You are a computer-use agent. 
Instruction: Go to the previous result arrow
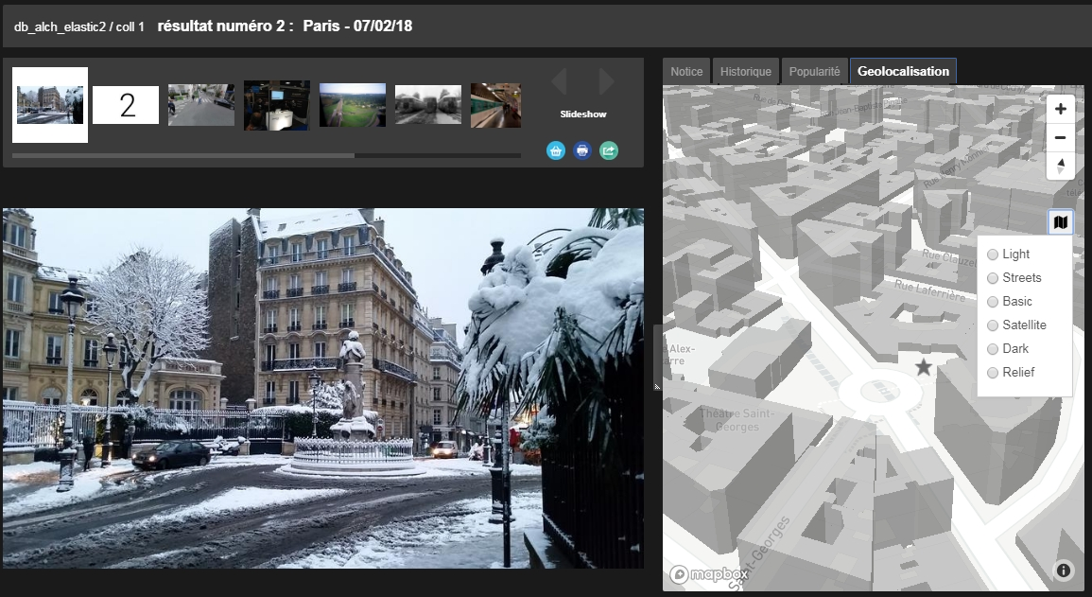(559, 81)
